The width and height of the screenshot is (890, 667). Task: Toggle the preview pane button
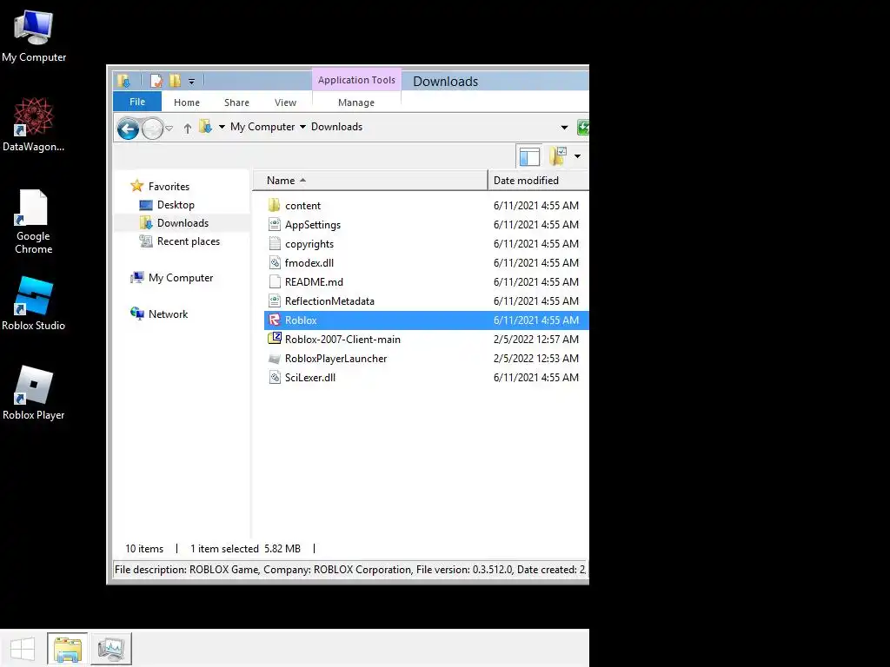pos(529,156)
